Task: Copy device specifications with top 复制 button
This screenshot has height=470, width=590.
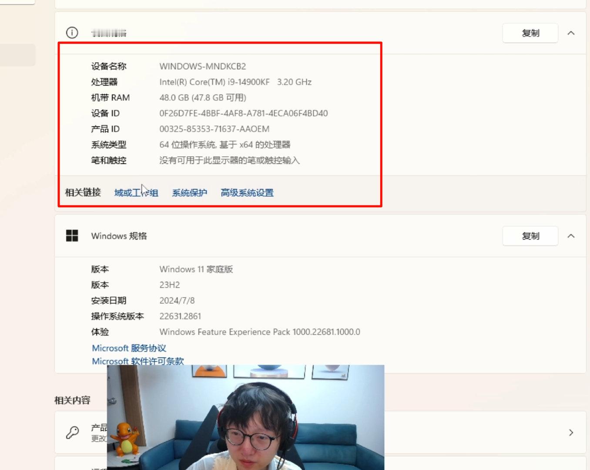Action: 530,33
